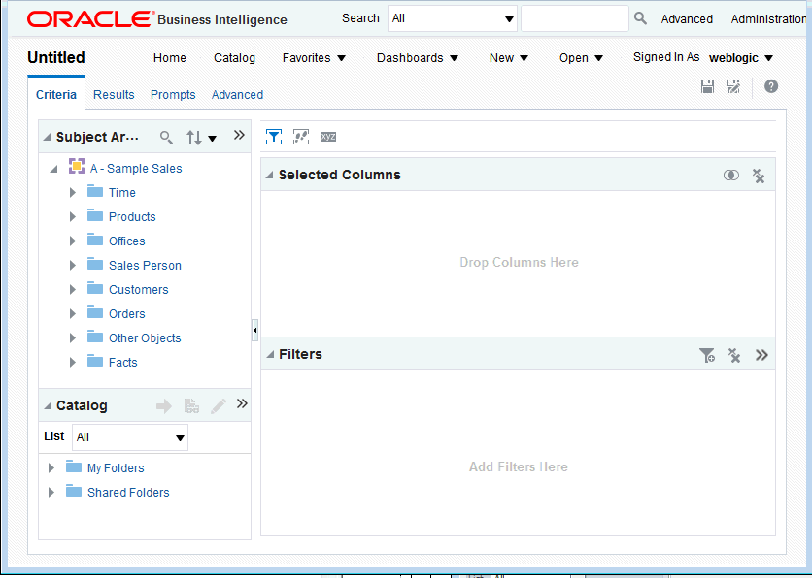
Task: Open the Dashboards menu
Action: [418, 58]
